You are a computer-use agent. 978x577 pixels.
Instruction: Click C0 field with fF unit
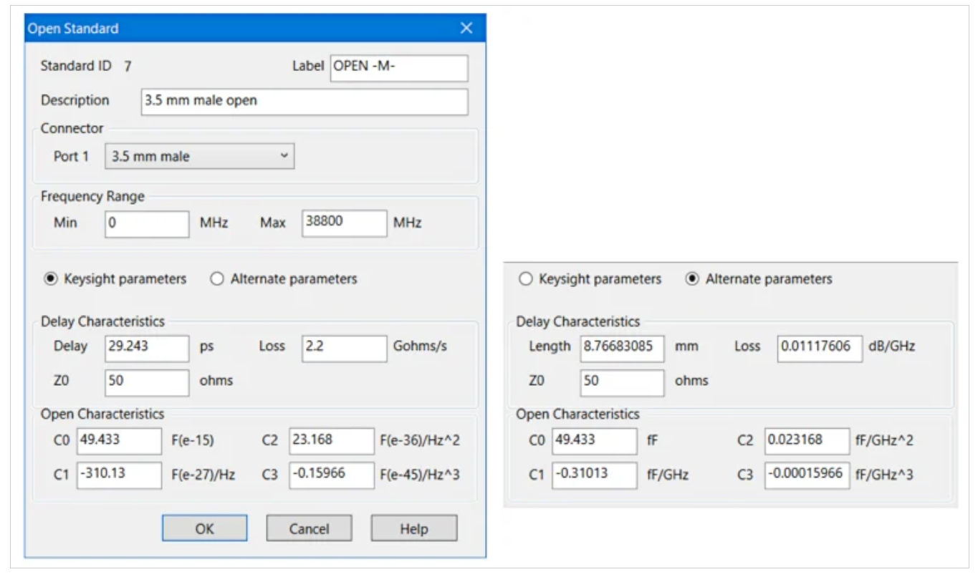click(x=595, y=441)
